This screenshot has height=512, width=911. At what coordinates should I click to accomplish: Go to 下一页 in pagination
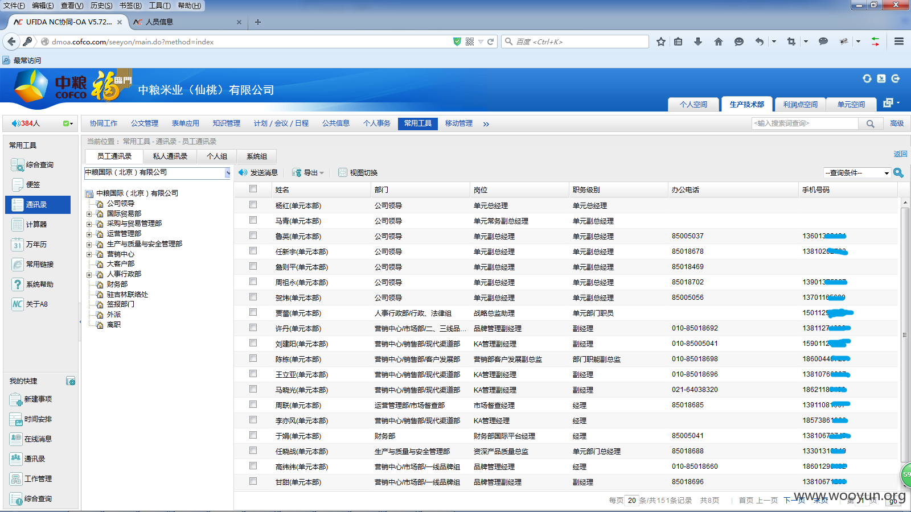coord(794,501)
